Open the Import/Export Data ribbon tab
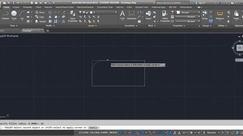Screen dimensions: 243x136 pos(65,7)
